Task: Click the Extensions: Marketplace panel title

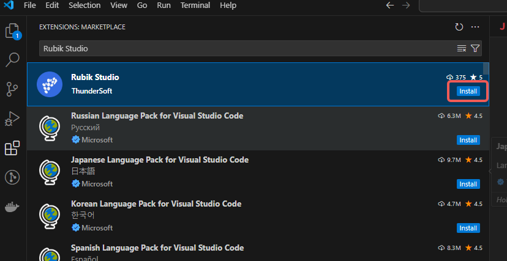Action: click(82, 27)
